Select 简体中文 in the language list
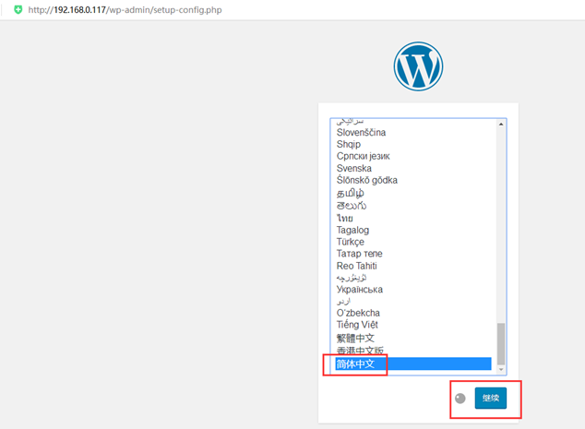 click(x=413, y=363)
